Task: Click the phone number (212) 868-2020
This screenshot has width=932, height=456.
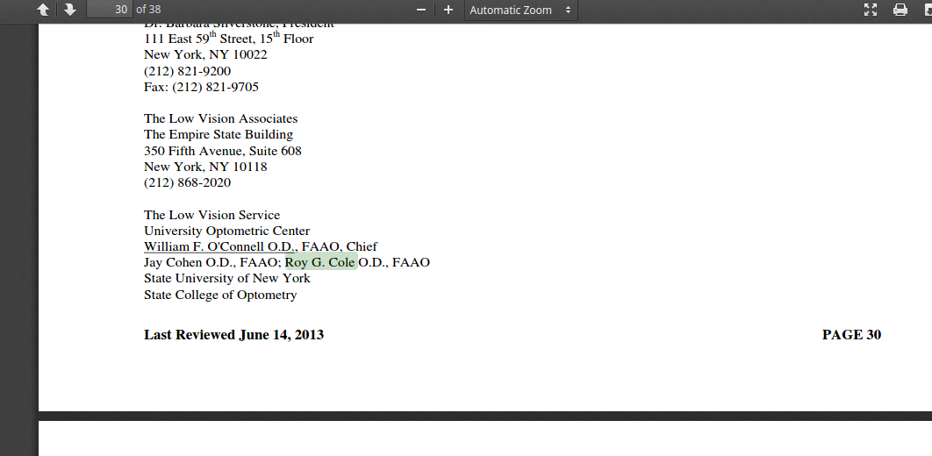Action: (x=187, y=183)
